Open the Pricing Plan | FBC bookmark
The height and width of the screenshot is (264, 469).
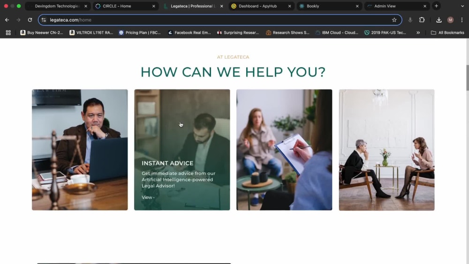click(x=140, y=32)
